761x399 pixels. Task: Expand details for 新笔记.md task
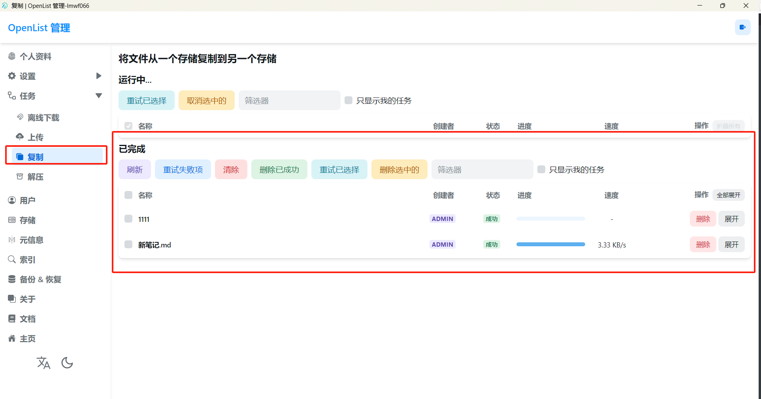coord(731,244)
